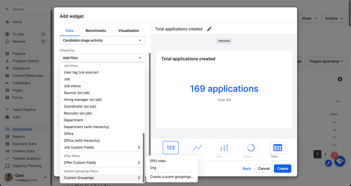
Task: Click the blue wrench floating button
Action: [x=329, y=163]
